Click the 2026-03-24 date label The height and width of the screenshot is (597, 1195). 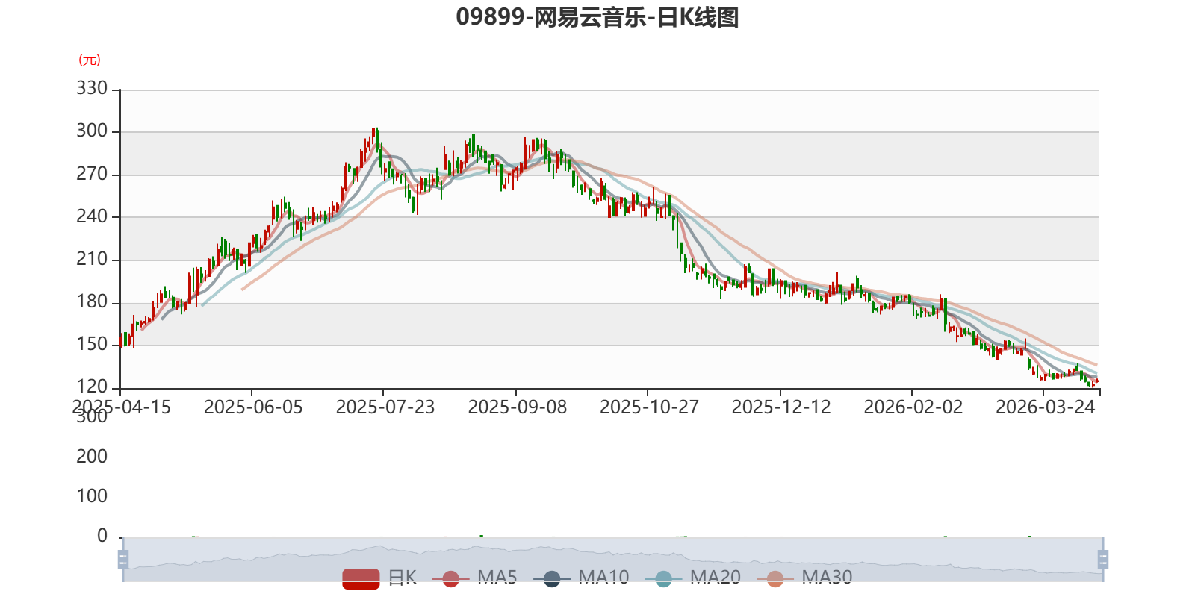pos(1046,407)
